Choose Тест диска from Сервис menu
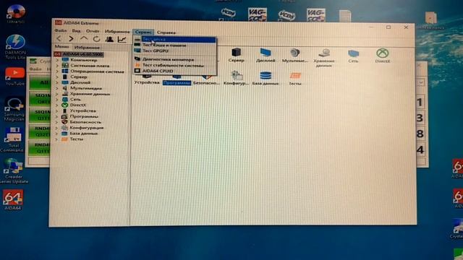 click(x=175, y=40)
